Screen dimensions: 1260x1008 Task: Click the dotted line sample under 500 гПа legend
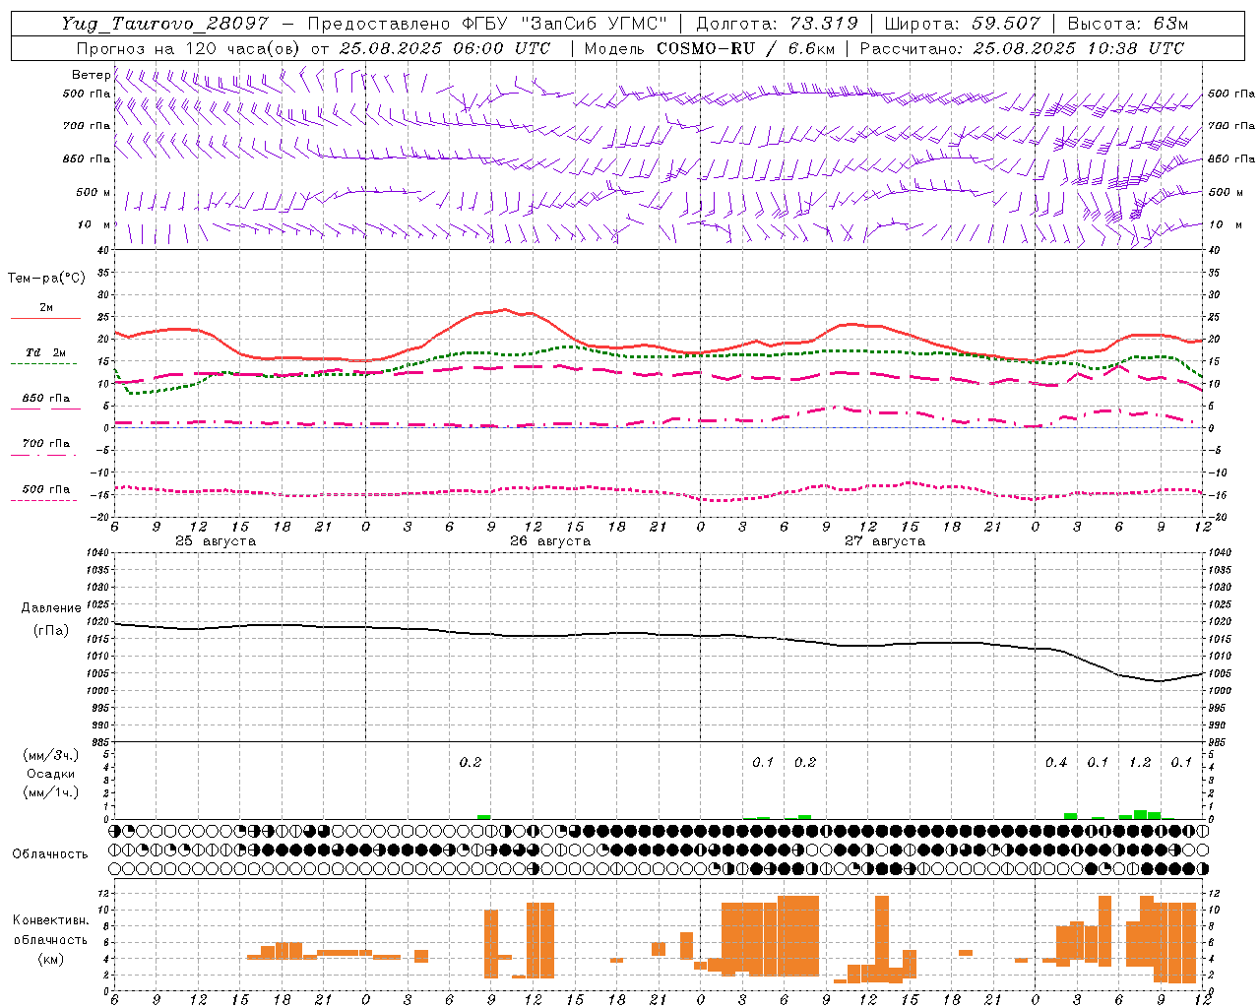(x=44, y=500)
